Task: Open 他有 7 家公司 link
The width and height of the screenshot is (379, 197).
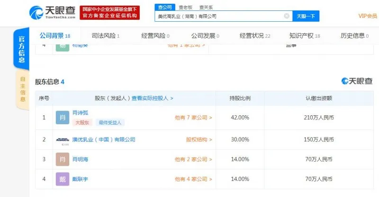Action: [193, 118]
